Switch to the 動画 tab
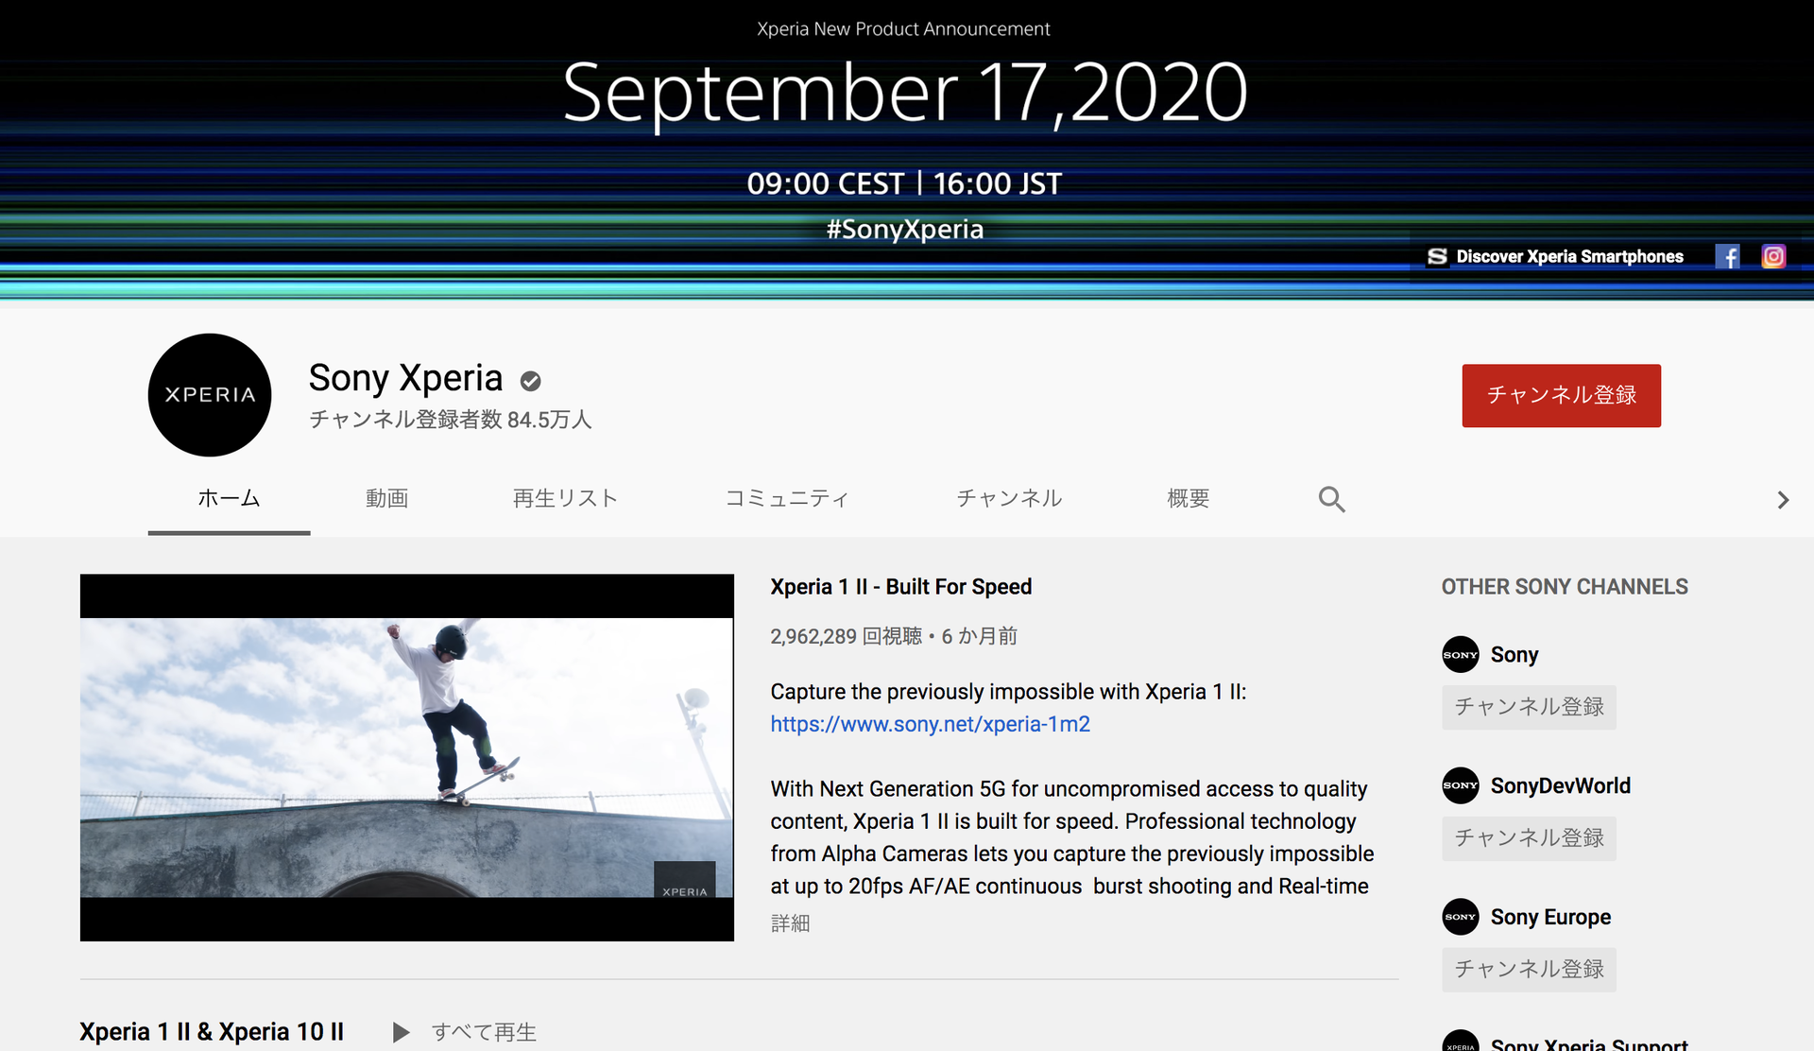 (x=387, y=498)
